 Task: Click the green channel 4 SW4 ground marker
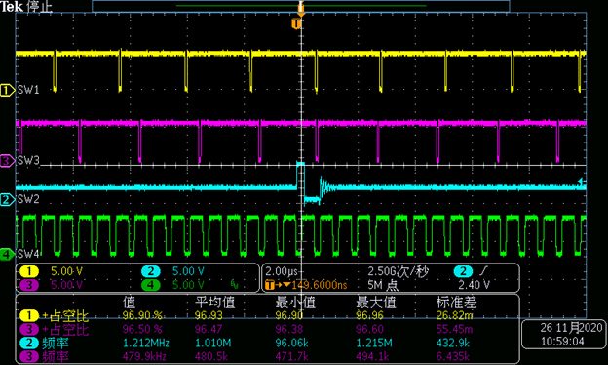click(x=7, y=255)
